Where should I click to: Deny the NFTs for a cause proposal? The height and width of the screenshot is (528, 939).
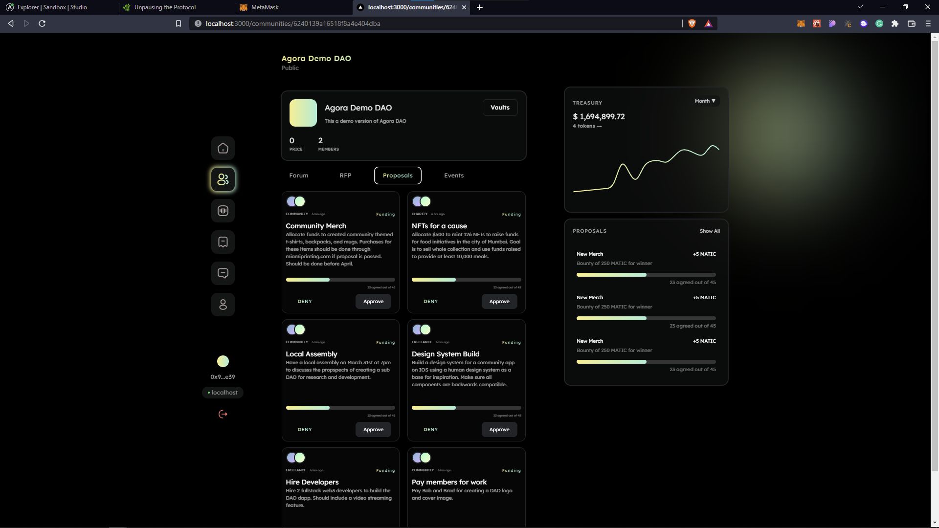coord(431,302)
